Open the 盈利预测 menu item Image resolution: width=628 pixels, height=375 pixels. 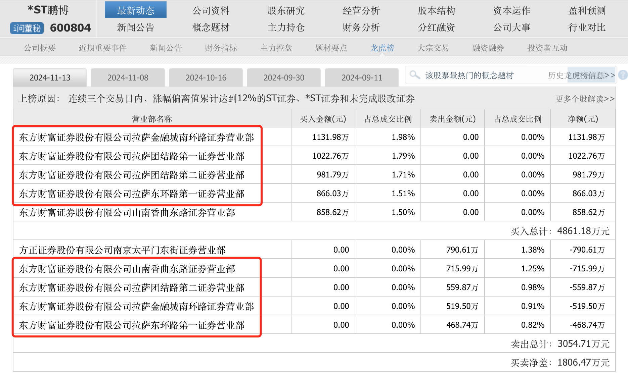587,10
